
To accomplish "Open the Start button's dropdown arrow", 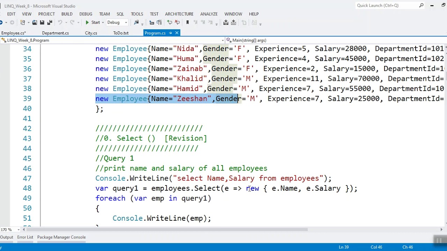I will click(x=103, y=23).
